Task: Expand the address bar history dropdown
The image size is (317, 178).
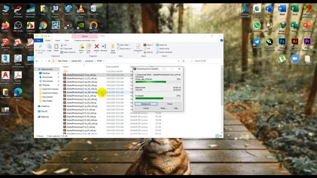Action: coord(178,61)
